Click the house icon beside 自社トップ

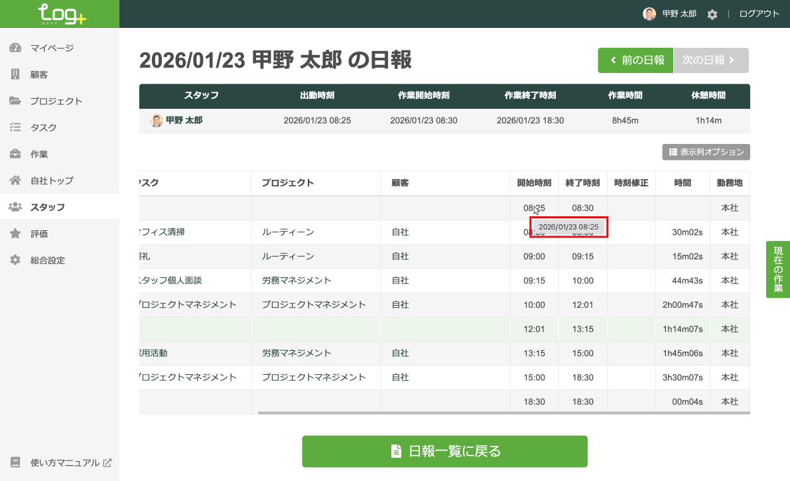[x=15, y=180]
